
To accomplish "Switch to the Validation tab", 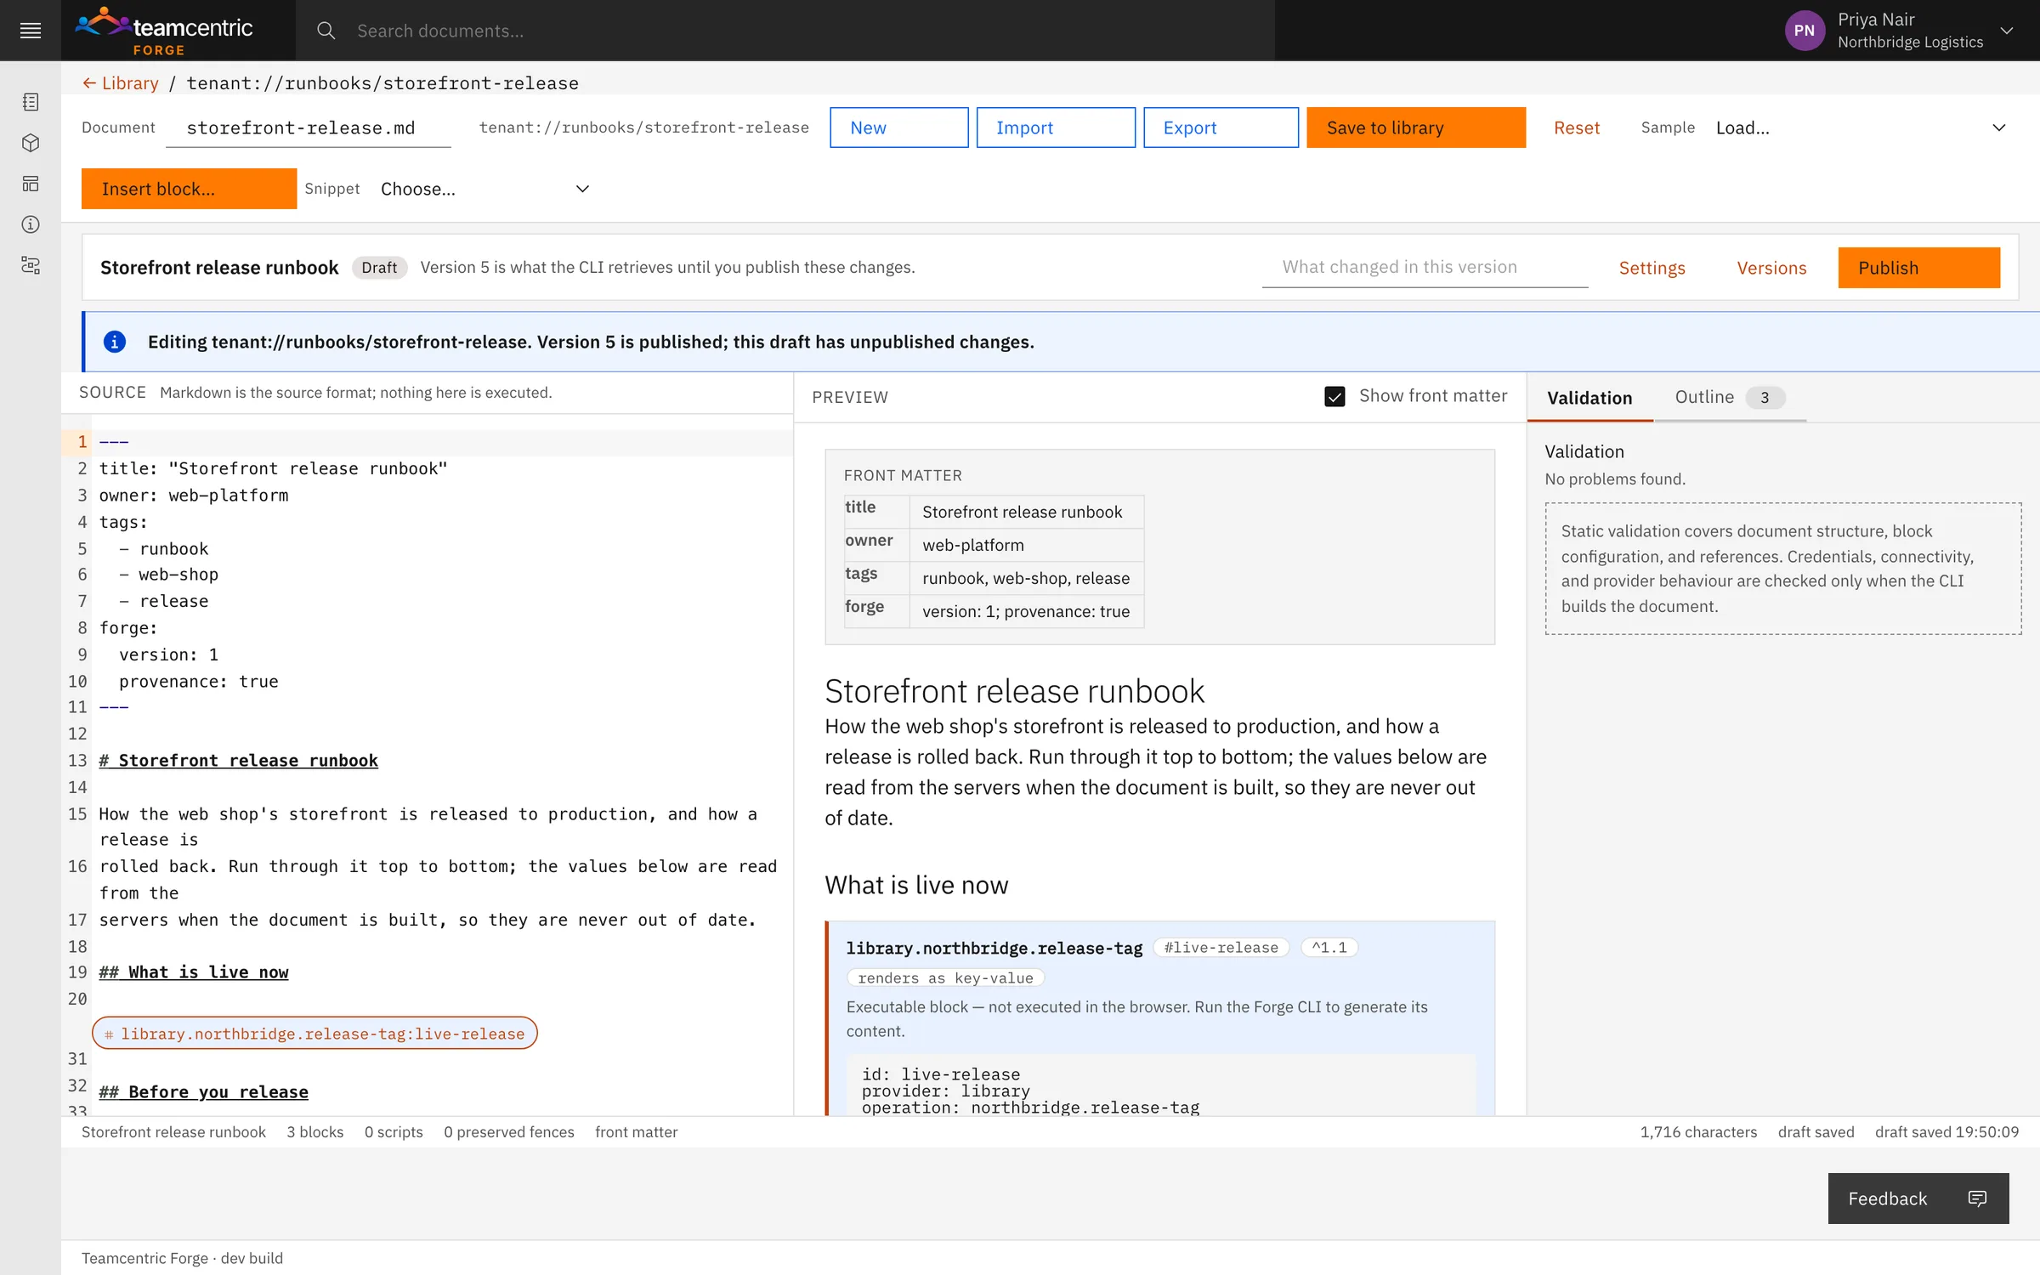I will pyautogui.click(x=1589, y=397).
